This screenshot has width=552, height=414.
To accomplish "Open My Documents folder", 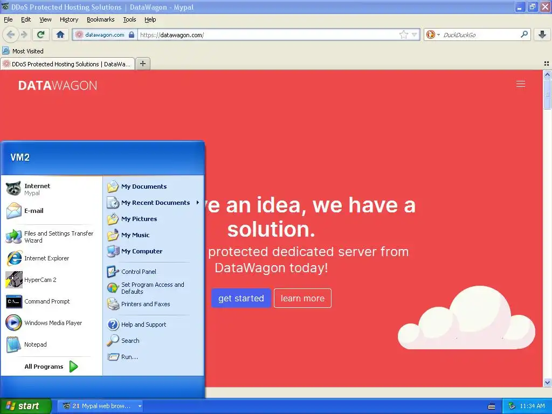I will 154,186.
